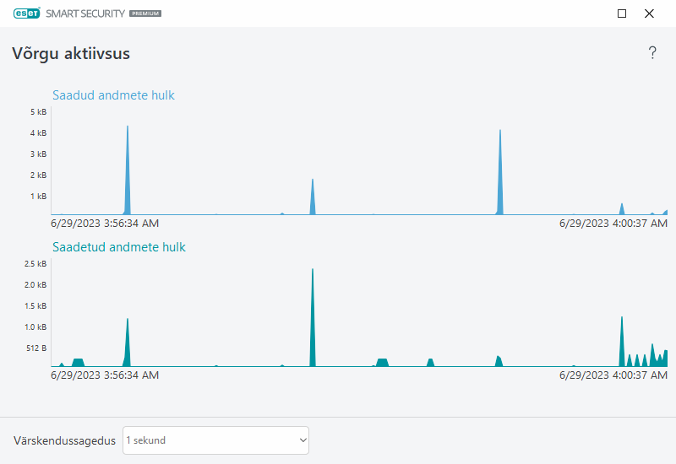This screenshot has height=464, width=676.
Task: Click the Saadud andmete hulk chart title
Action: click(113, 95)
